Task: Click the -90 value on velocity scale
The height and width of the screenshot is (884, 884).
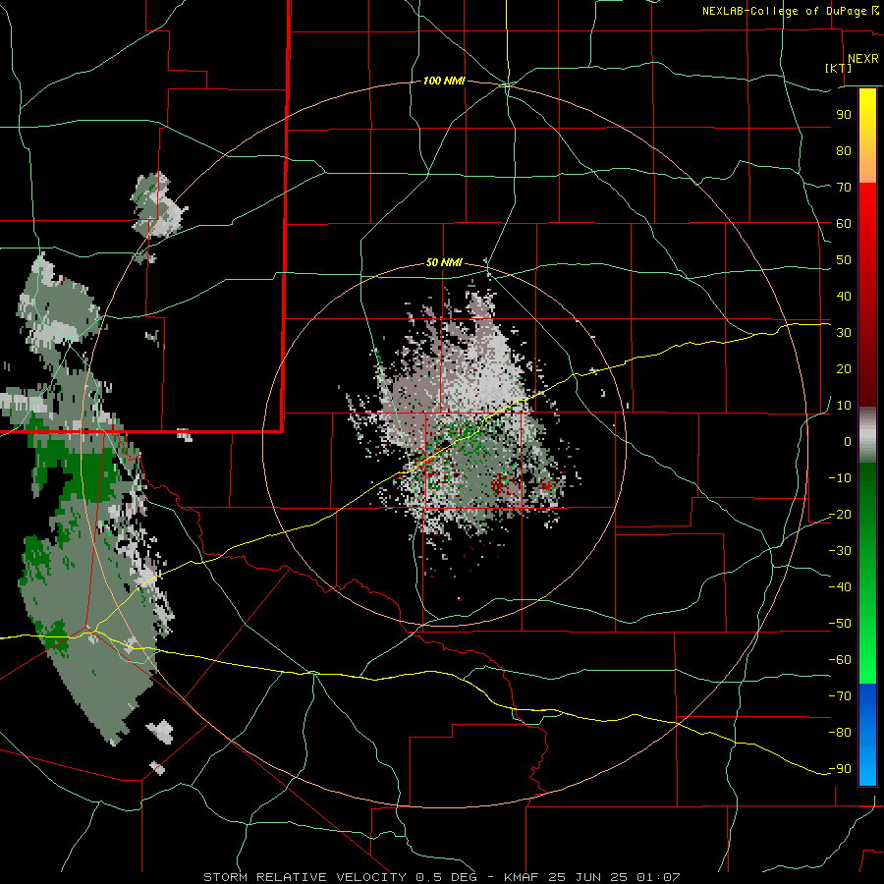Action: click(x=840, y=769)
